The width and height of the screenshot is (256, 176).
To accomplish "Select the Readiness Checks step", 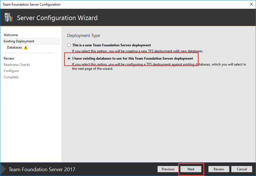I will (x=17, y=65).
